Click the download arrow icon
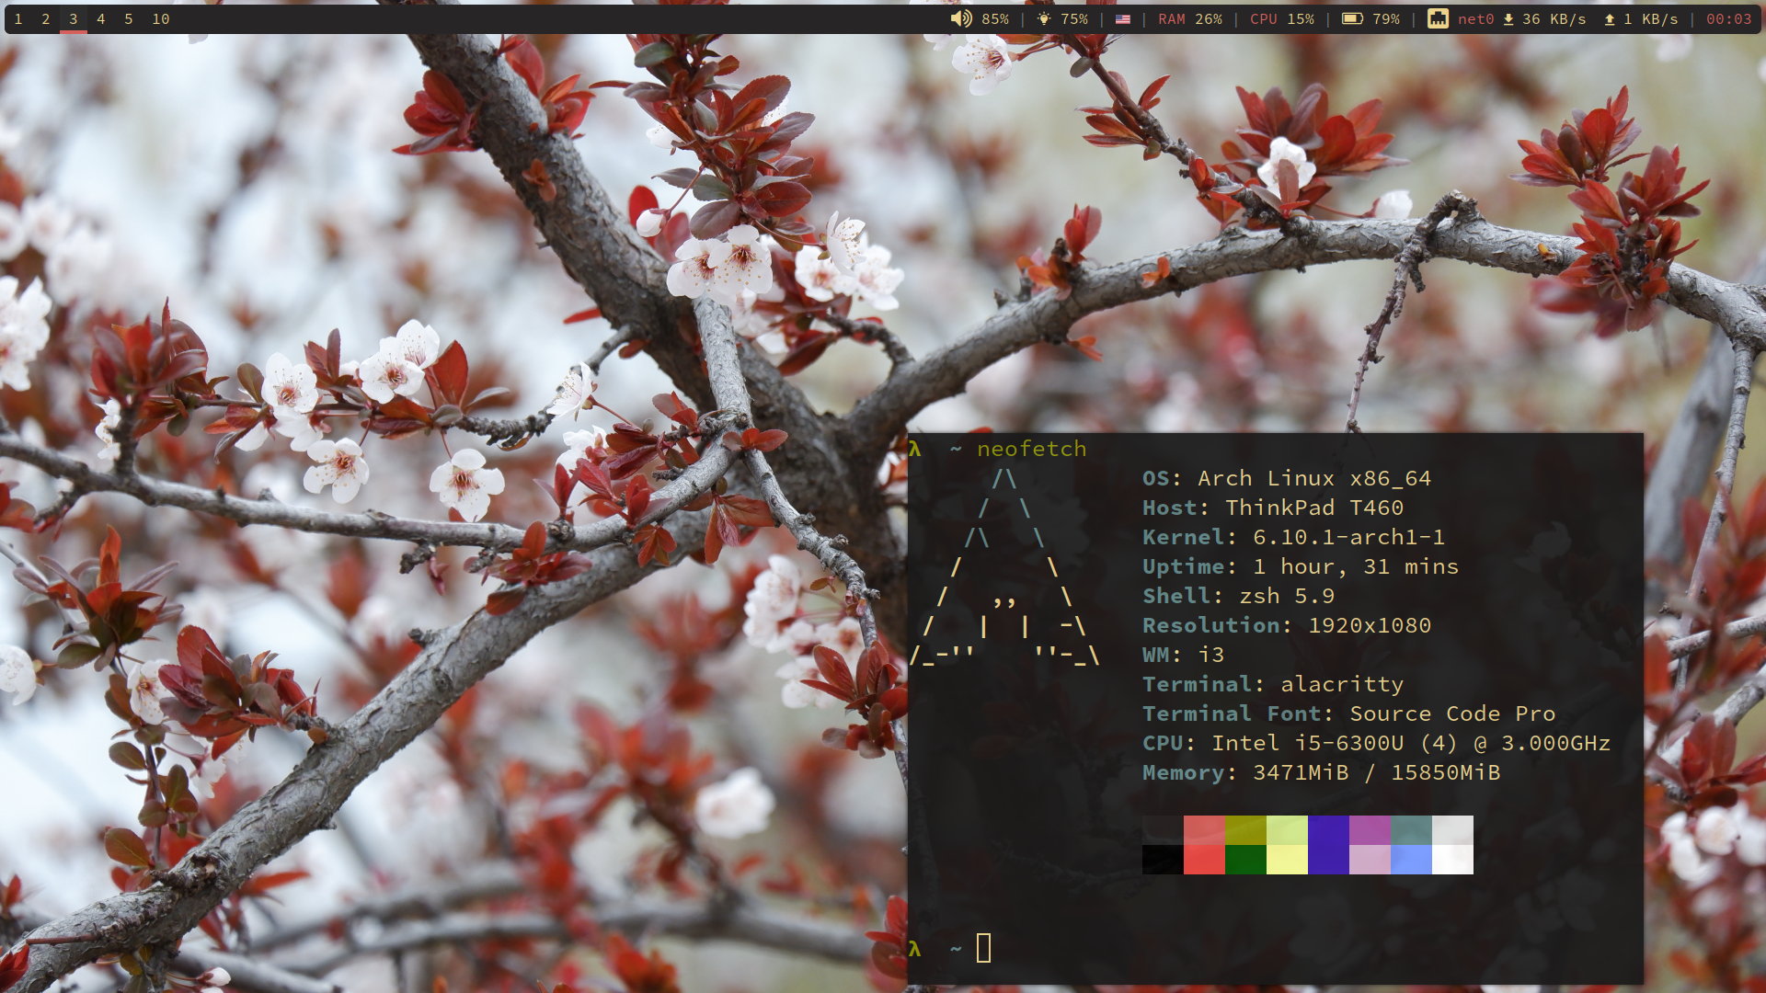The width and height of the screenshot is (1766, 993). [x=1508, y=19]
